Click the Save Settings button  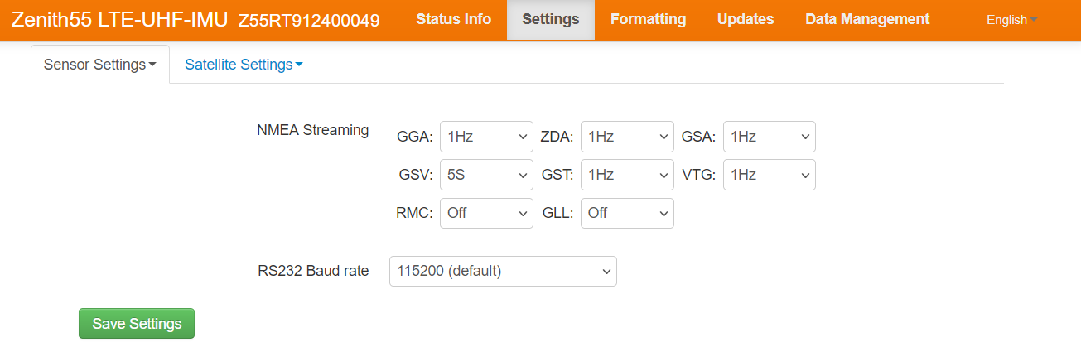(137, 324)
